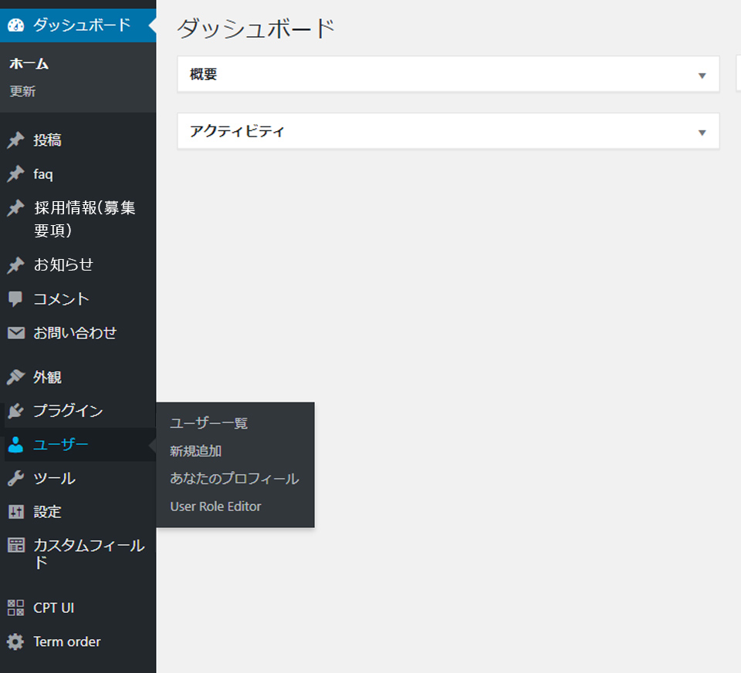Click the Dashboard gauge icon
Viewport: 741px width, 673px height.
[x=15, y=25]
